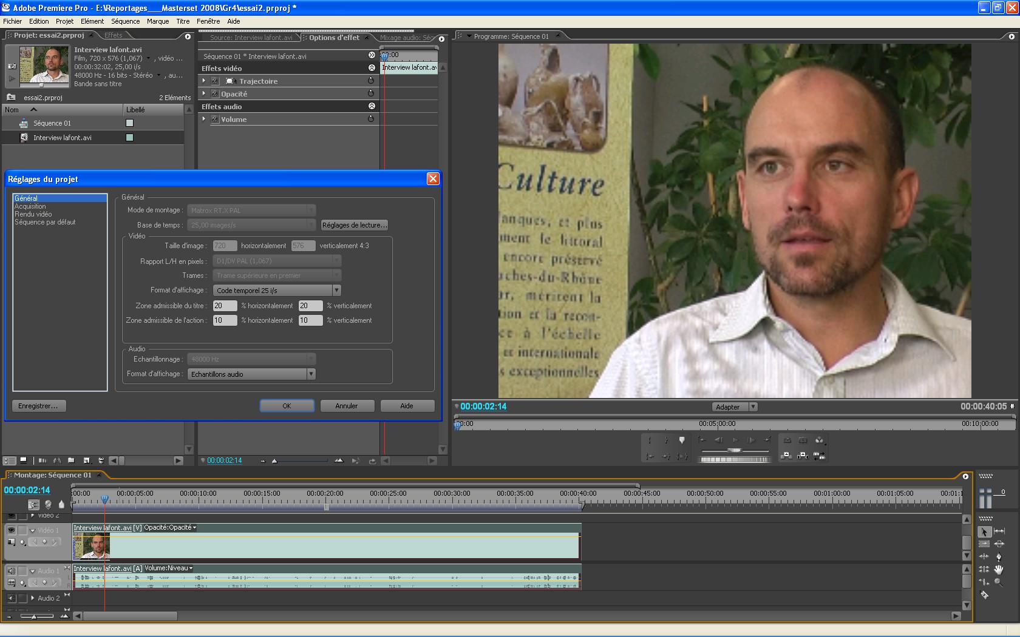This screenshot has width=1020, height=637.
Task: Toggle Audio 2 track speaker output
Action: point(11,598)
